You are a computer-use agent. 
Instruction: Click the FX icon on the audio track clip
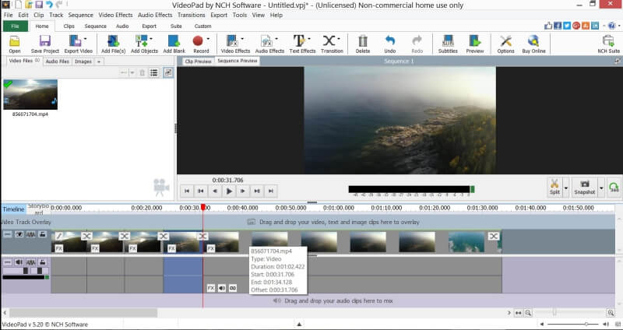[x=211, y=288]
